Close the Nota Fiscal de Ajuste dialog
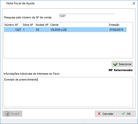The width and height of the screenshot is (138, 124). pos(134,3)
